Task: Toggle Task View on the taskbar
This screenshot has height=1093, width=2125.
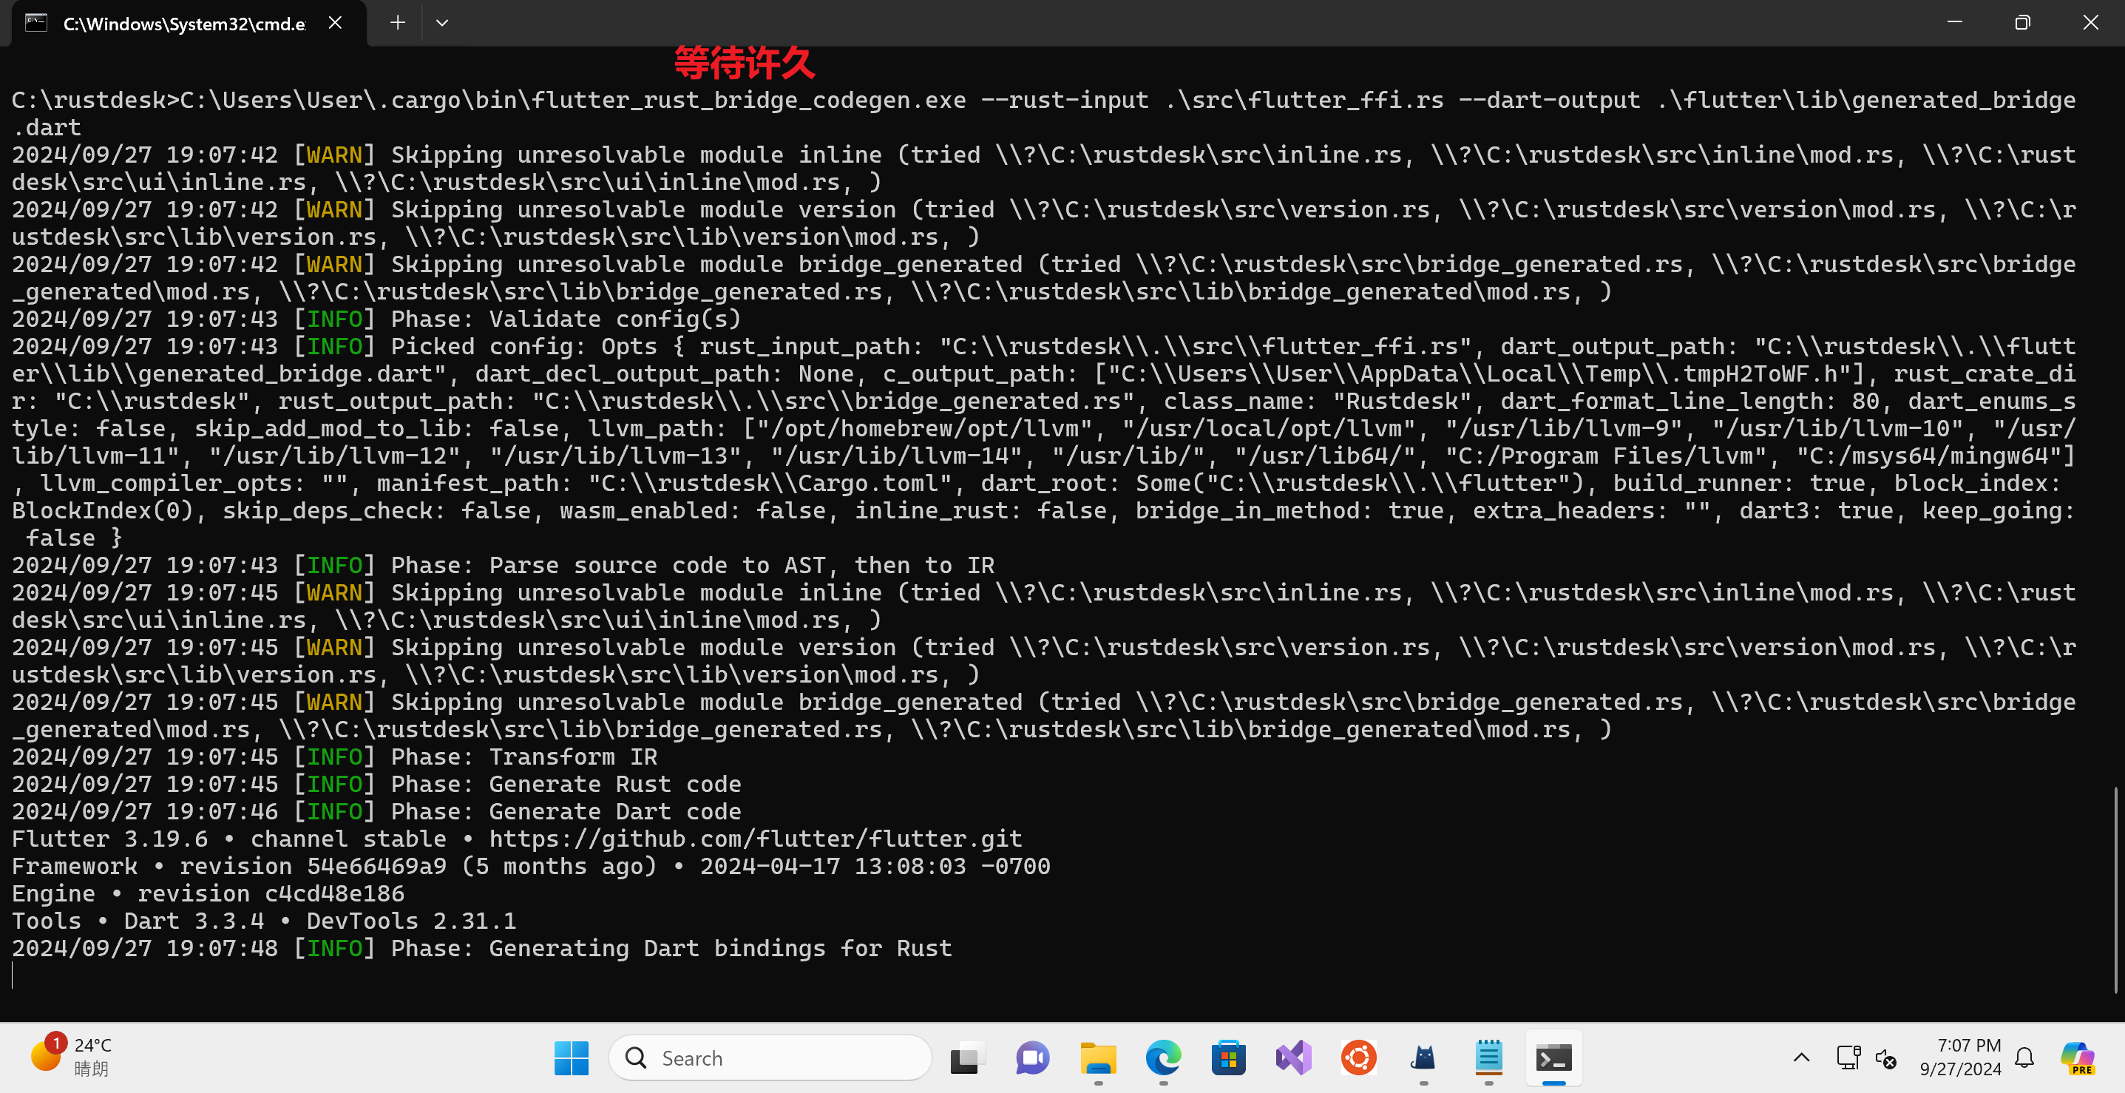Action: click(967, 1058)
